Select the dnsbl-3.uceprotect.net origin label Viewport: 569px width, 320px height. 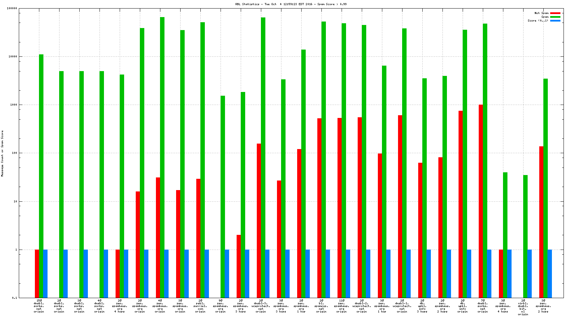[261, 306]
